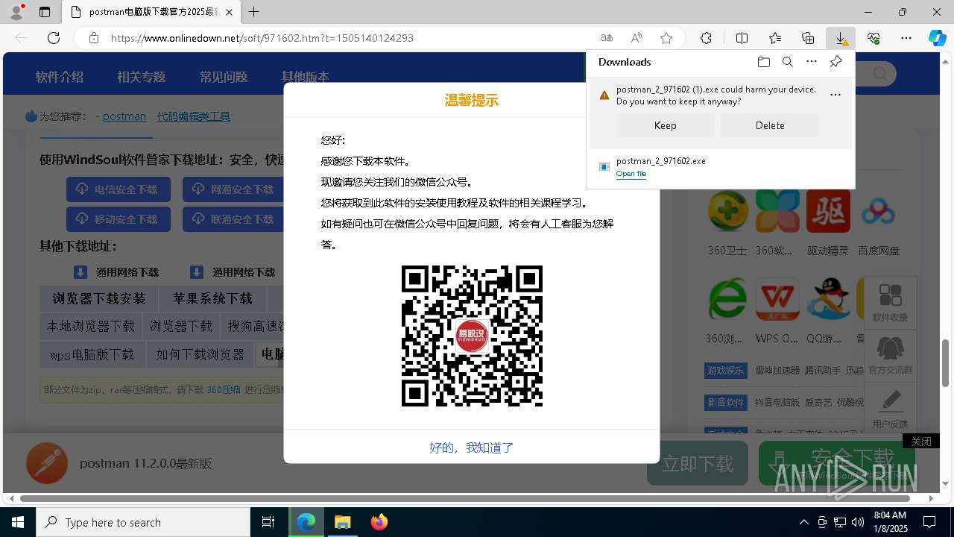Image resolution: width=954 pixels, height=537 pixels.
Task: Click the 百度网盘 app icon
Action: tap(878, 212)
